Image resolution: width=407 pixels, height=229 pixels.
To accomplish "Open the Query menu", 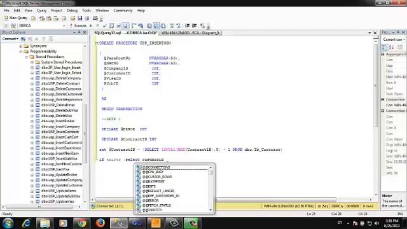I will [41, 11].
